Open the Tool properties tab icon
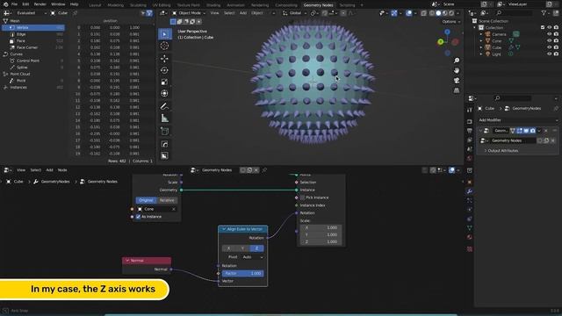Viewport: 562px width, 316px height. (x=470, y=111)
